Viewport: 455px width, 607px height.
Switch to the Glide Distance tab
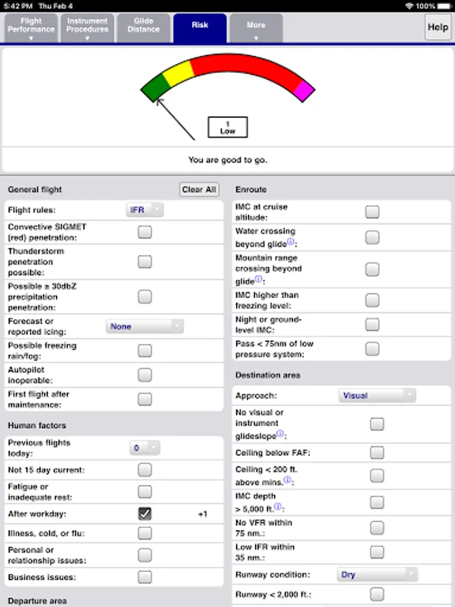tap(144, 28)
